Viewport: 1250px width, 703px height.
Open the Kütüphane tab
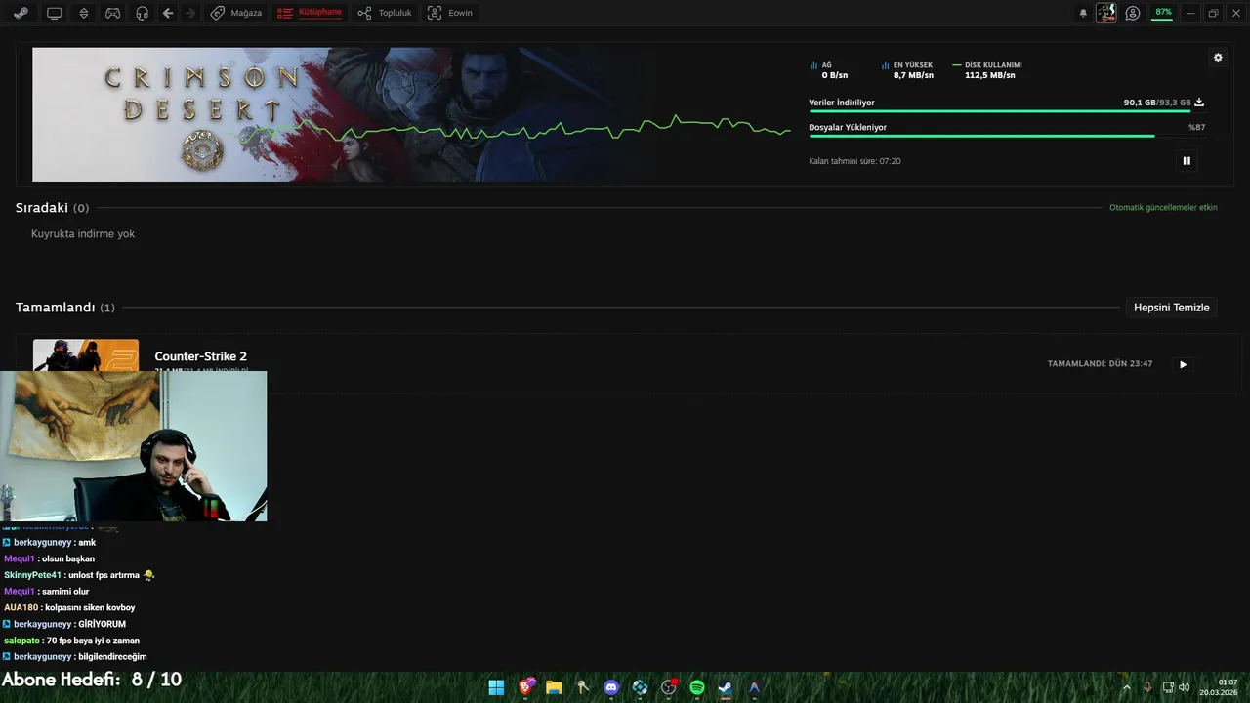pyautogui.click(x=310, y=13)
